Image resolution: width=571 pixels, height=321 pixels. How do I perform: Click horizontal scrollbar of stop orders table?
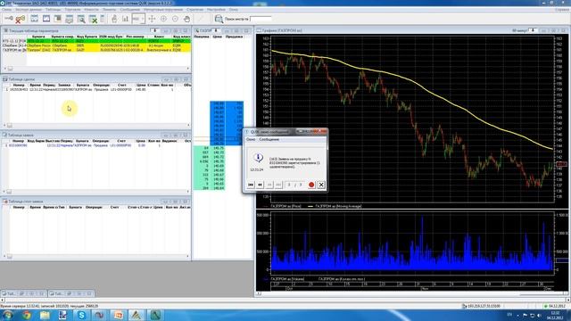[96, 256]
